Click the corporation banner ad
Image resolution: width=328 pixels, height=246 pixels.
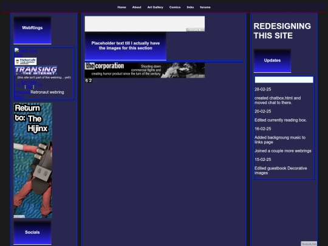[145, 70]
